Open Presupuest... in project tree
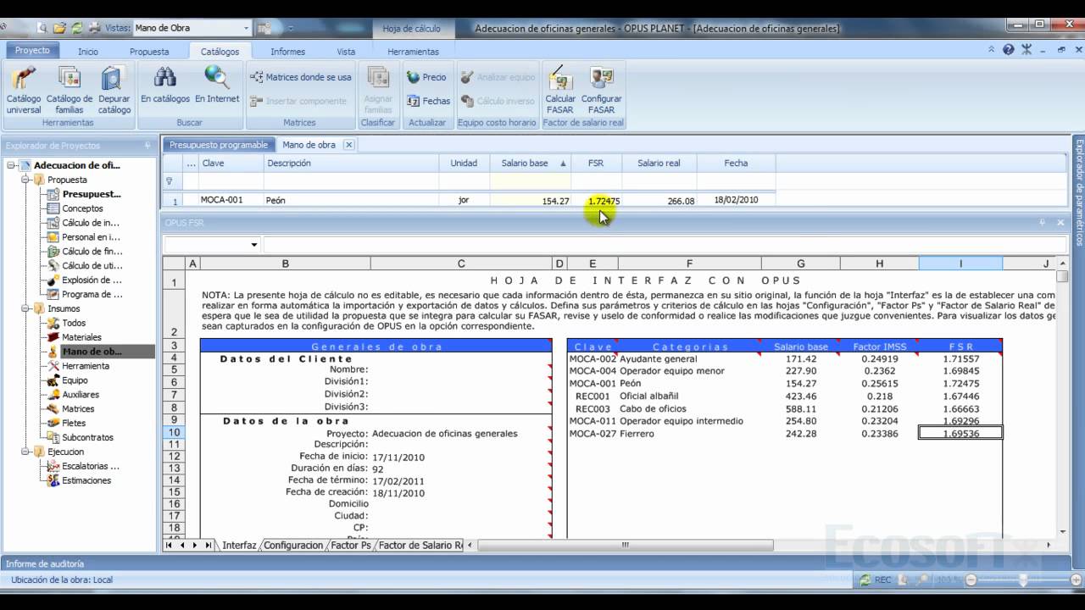The width and height of the screenshot is (1085, 610). pos(92,194)
